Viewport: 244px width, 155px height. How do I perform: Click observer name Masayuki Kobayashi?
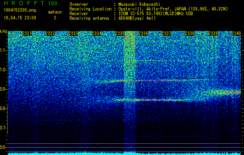pos(139,4)
